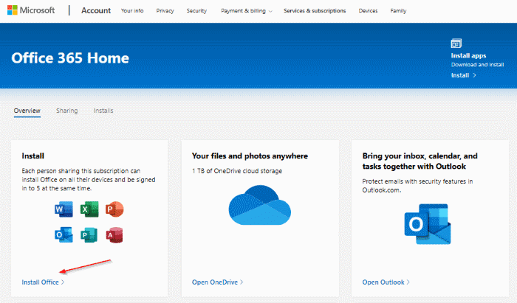Open the Security menu item
This screenshot has width=517, height=303.
pyautogui.click(x=196, y=11)
